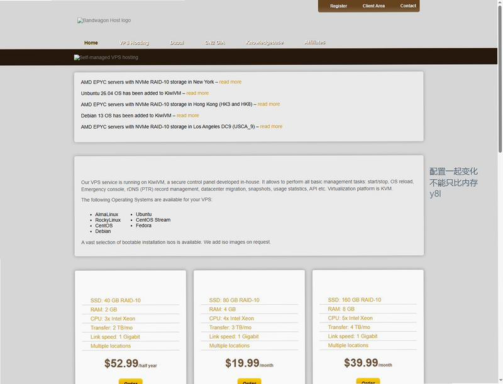This screenshot has width=503, height=384.
Task: Click the Bandwagon Host logo image
Action: [104, 20]
